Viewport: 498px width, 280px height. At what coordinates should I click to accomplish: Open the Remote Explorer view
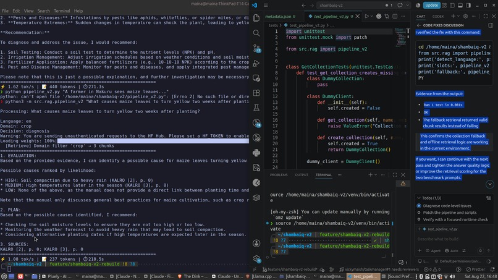256,78
